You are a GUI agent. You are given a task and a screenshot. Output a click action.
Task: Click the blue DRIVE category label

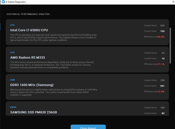[13, 107]
